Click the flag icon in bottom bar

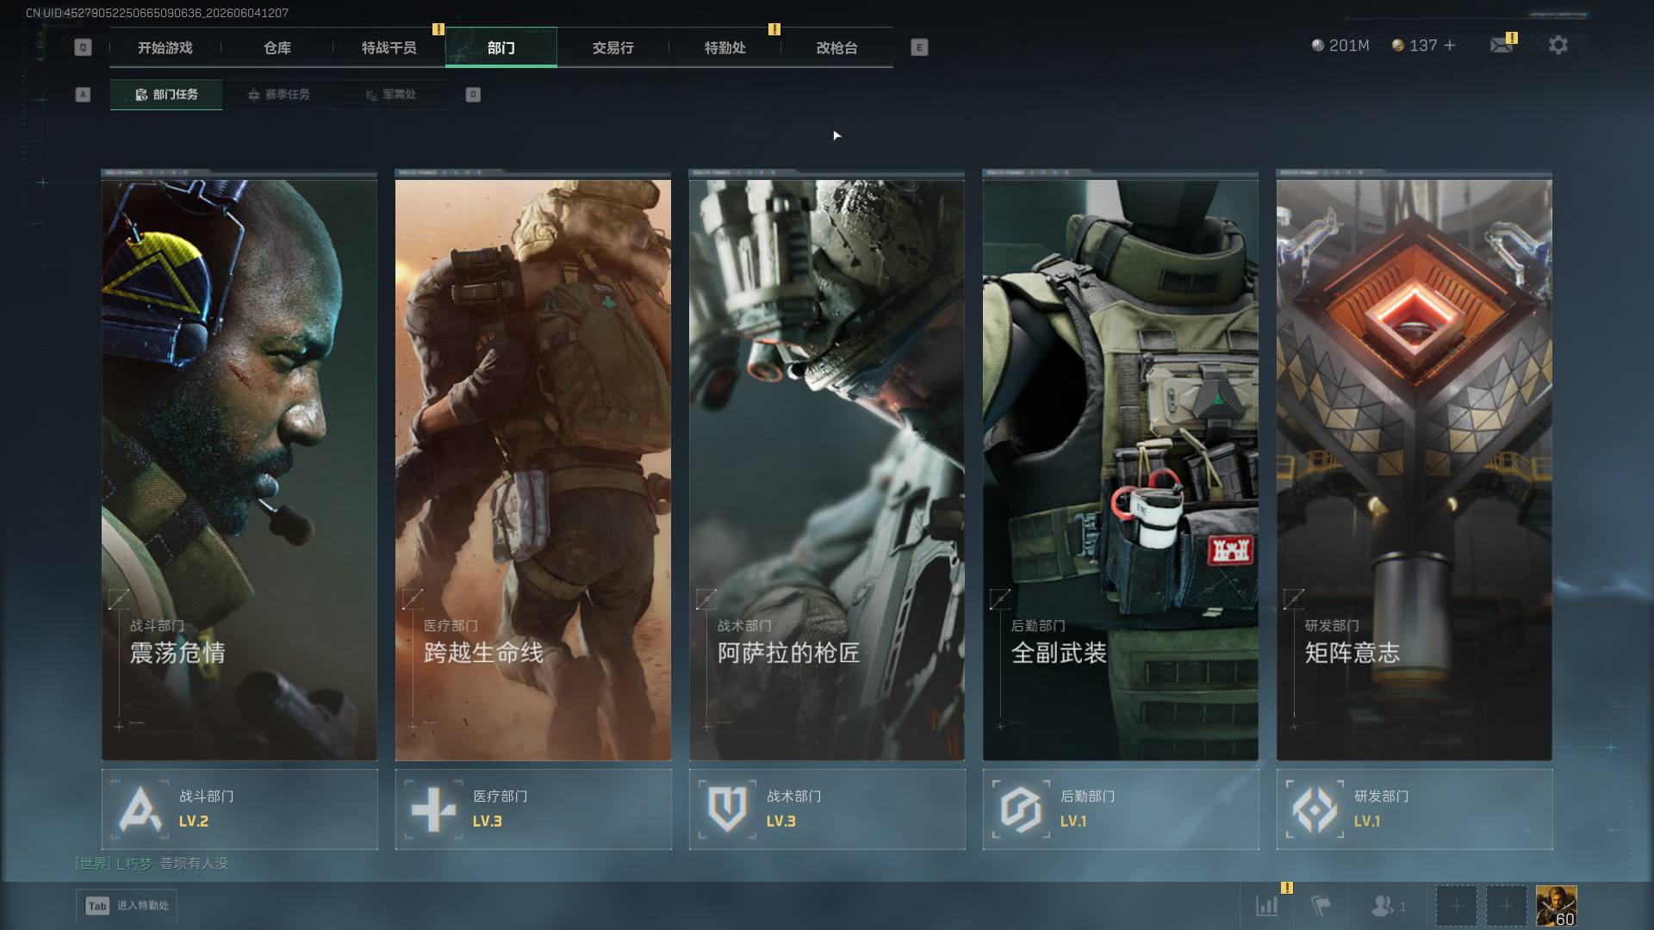coord(1320,906)
